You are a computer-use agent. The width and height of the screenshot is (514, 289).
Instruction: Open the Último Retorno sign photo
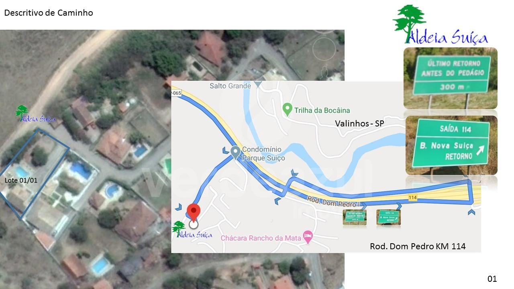tap(451, 78)
